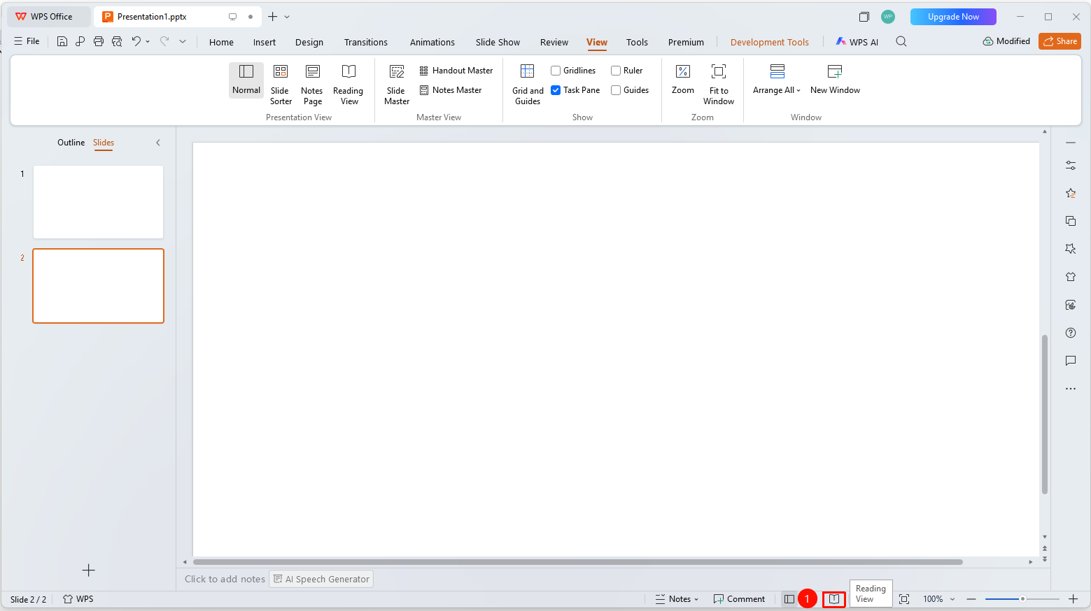Open the AI Speech Generator
The image size is (1091, 611).
pyautogui.click(x=321, y=579)
